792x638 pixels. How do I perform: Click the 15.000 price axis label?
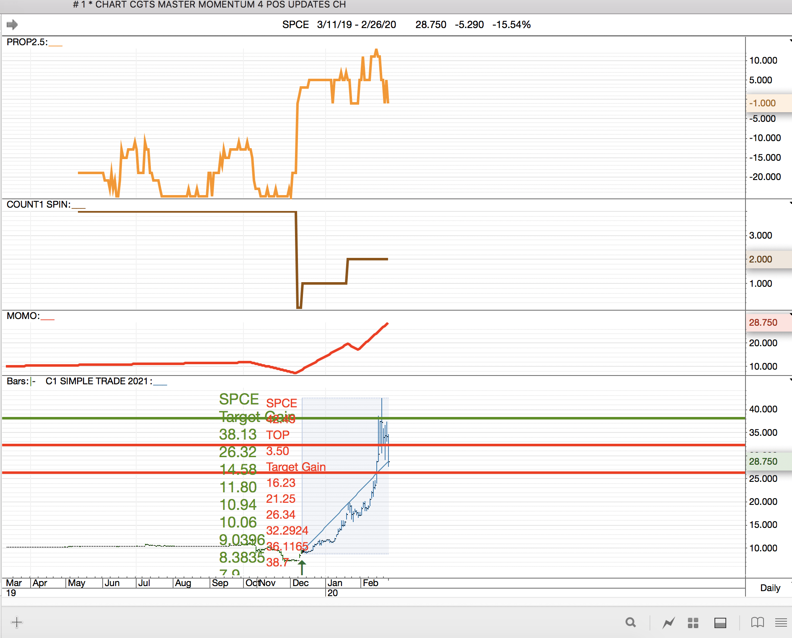[763, 525]
